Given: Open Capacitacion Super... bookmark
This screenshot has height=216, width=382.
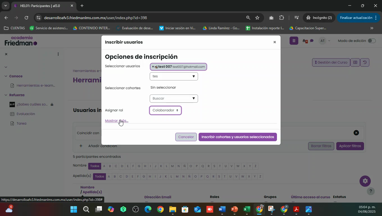Looking at the screenshot, I should pos(308,28).
